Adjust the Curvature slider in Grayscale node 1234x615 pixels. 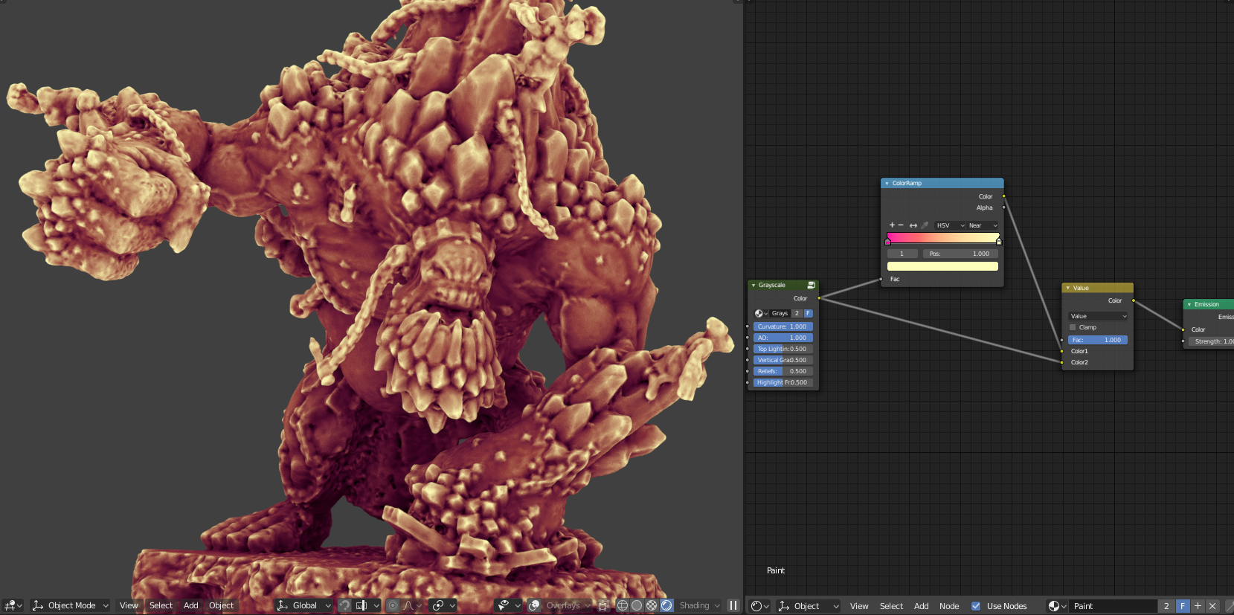pyautogui.click(x=783, y=326)
